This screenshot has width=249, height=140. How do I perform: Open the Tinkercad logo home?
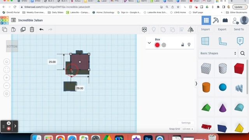(x=4, y=20)
